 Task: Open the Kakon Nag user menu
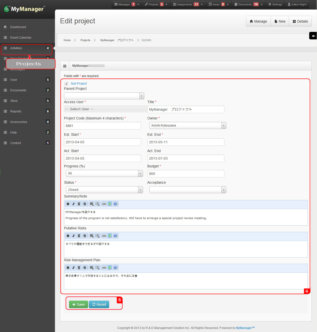pyautogui.click(x=297, y=4)
